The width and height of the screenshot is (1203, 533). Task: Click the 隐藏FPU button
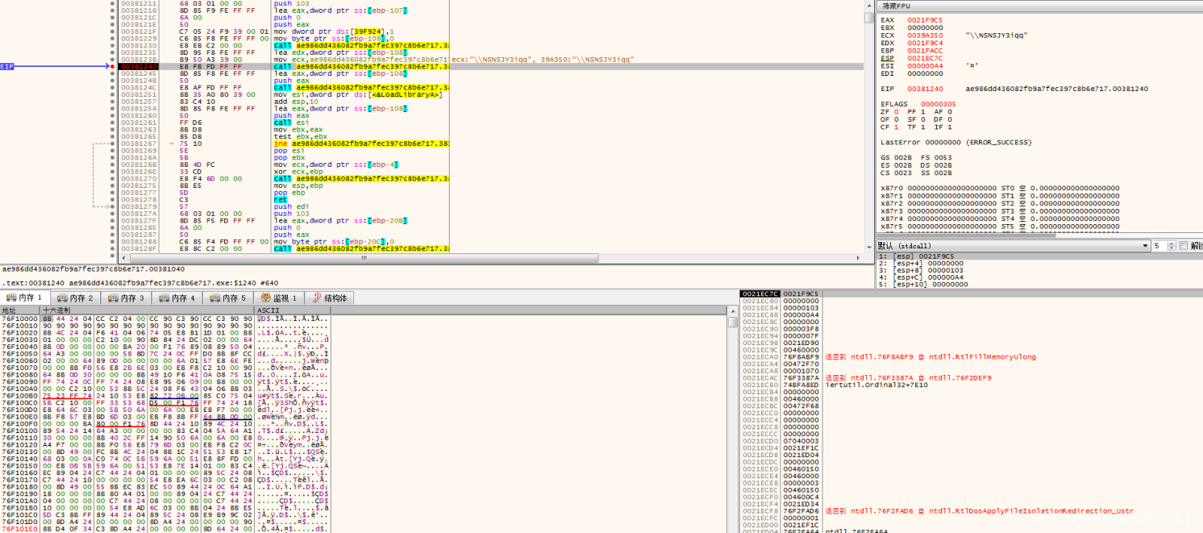(896, 6)
